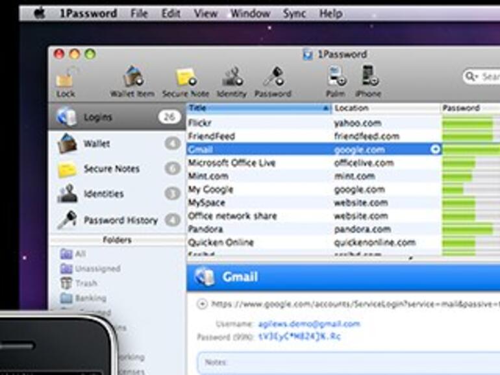Click the Logins count badge 26

pos(169,117)
